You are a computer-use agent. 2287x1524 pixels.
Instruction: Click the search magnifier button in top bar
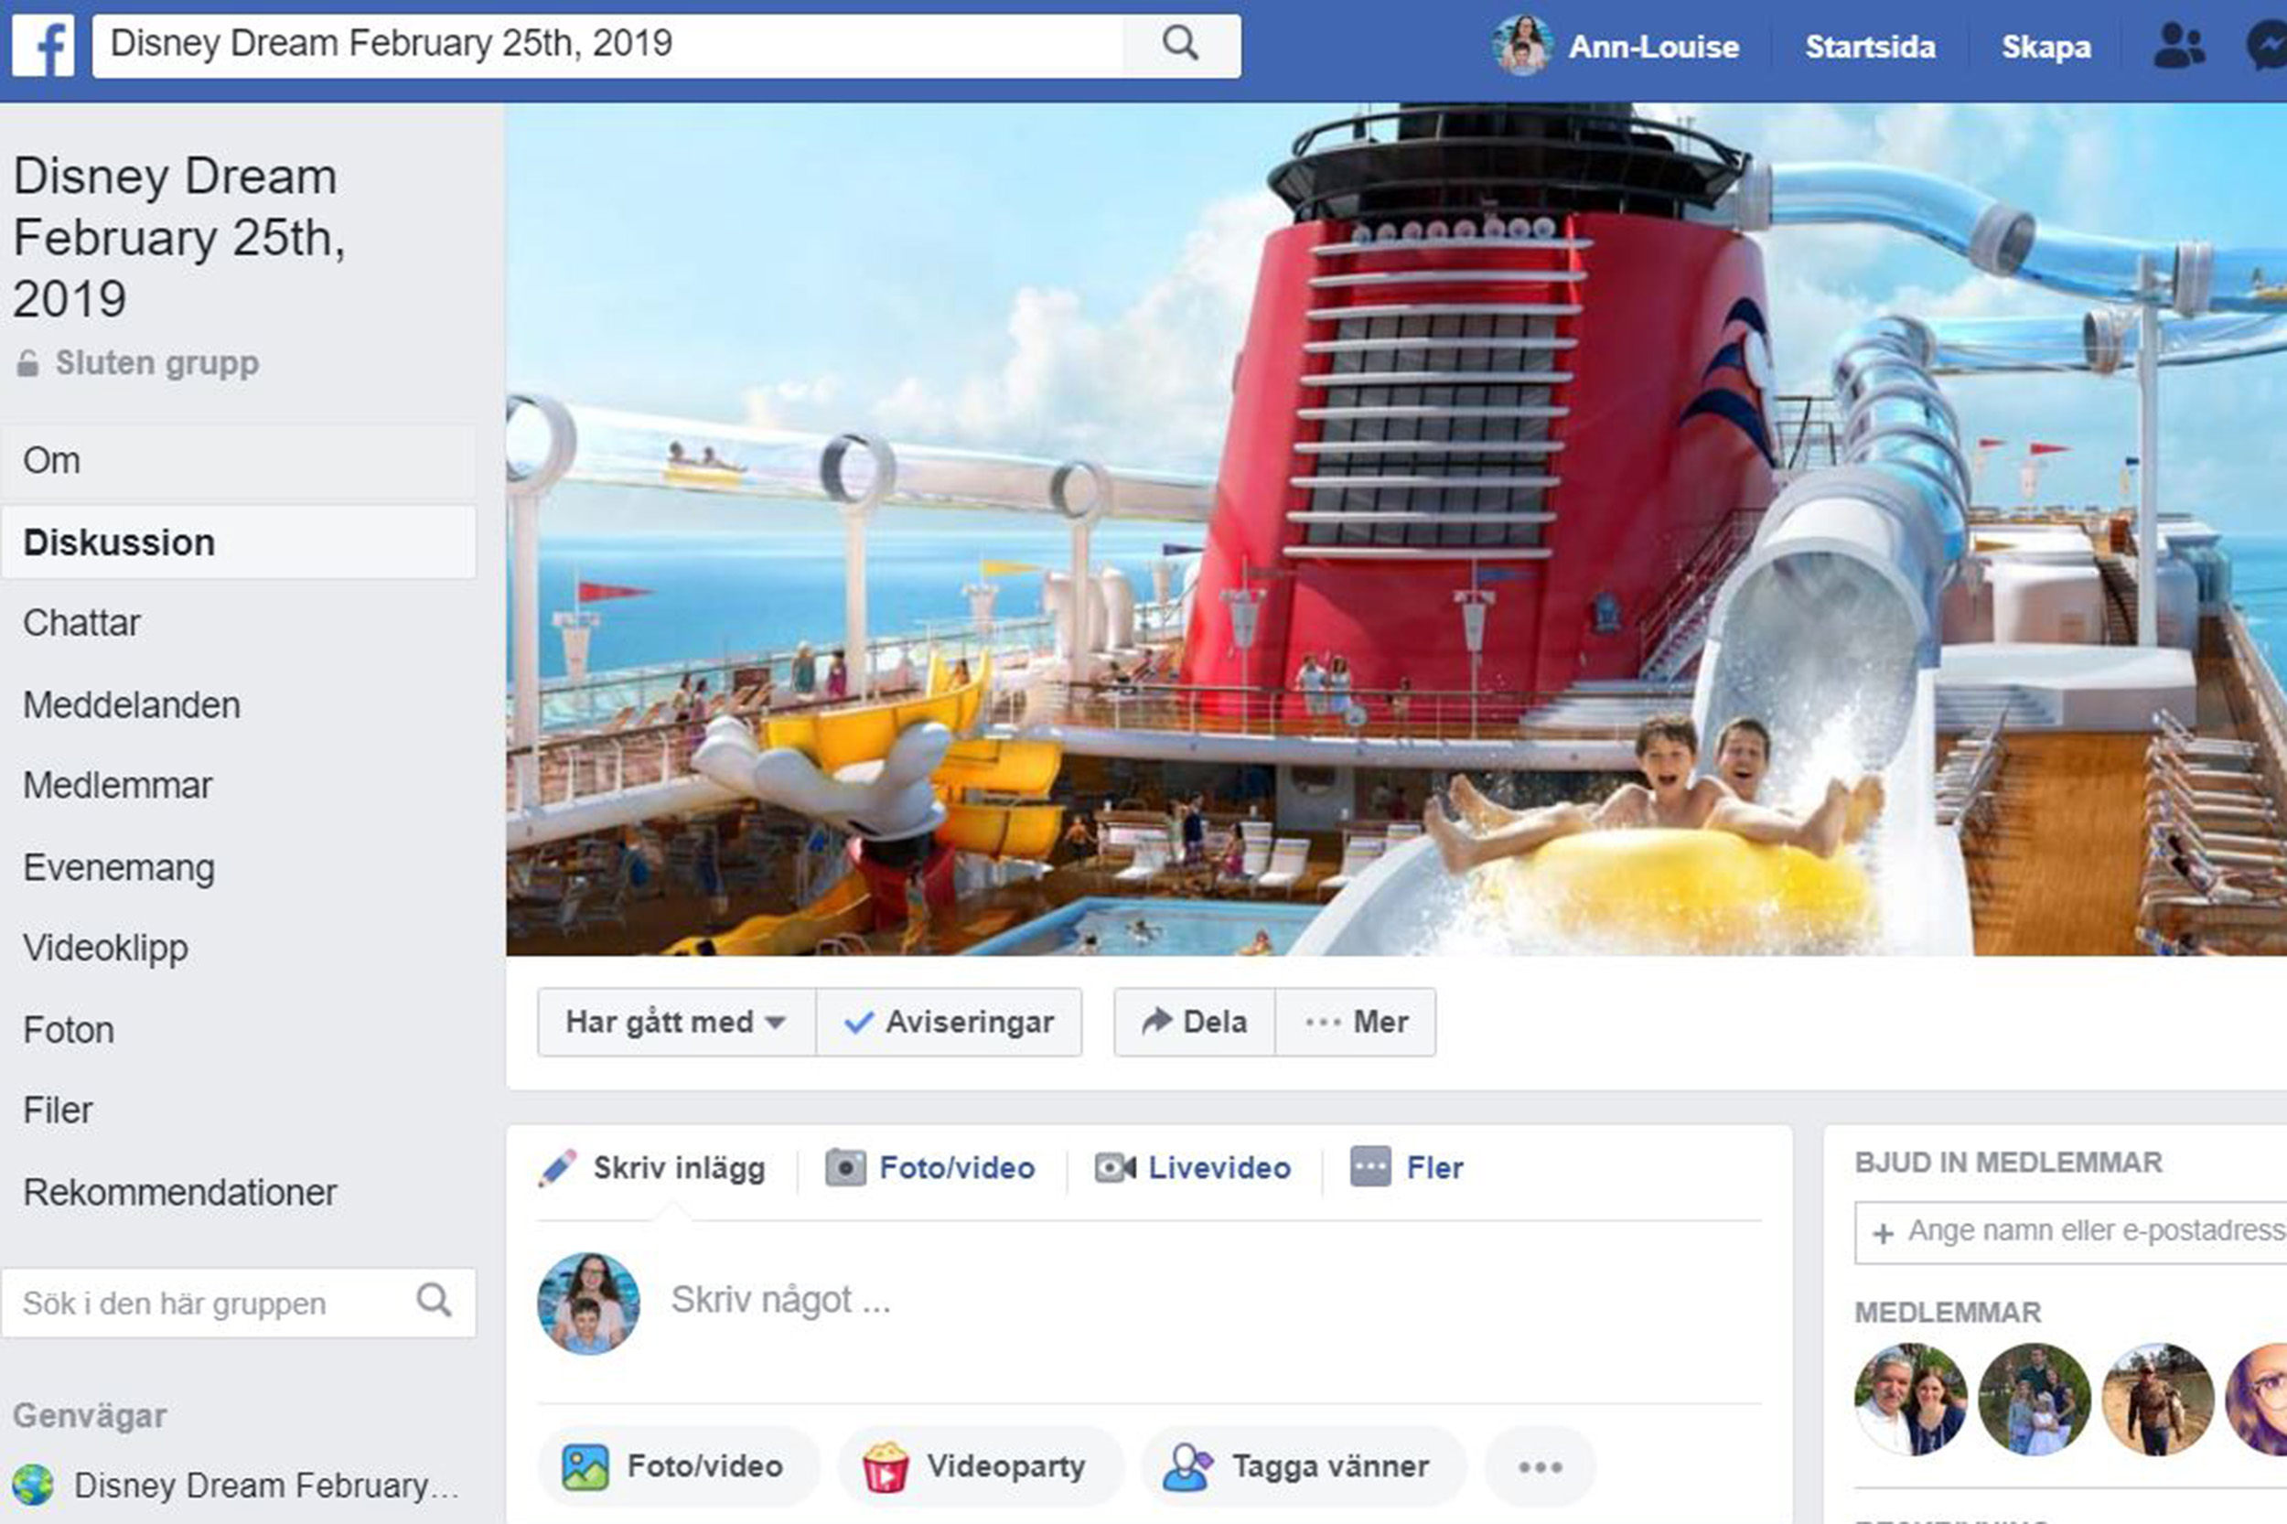pyautogui.click(x=1181, y=45)
